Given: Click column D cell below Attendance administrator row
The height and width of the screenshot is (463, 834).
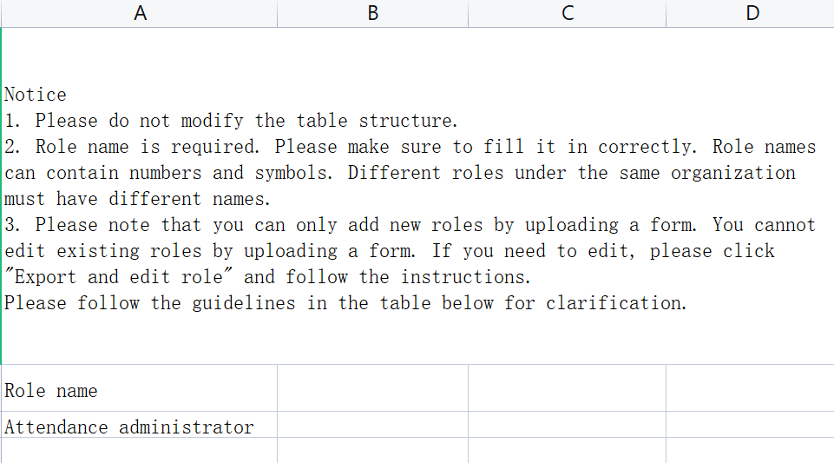Looking at the screenshot, I should pyautogui.click(x=751, y=451).
